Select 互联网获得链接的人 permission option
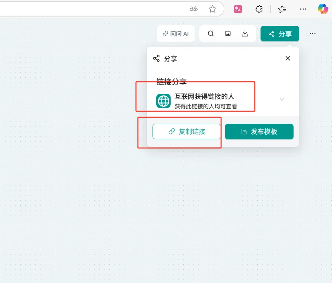This screenshot has width=332, height=283. (204, 97)
